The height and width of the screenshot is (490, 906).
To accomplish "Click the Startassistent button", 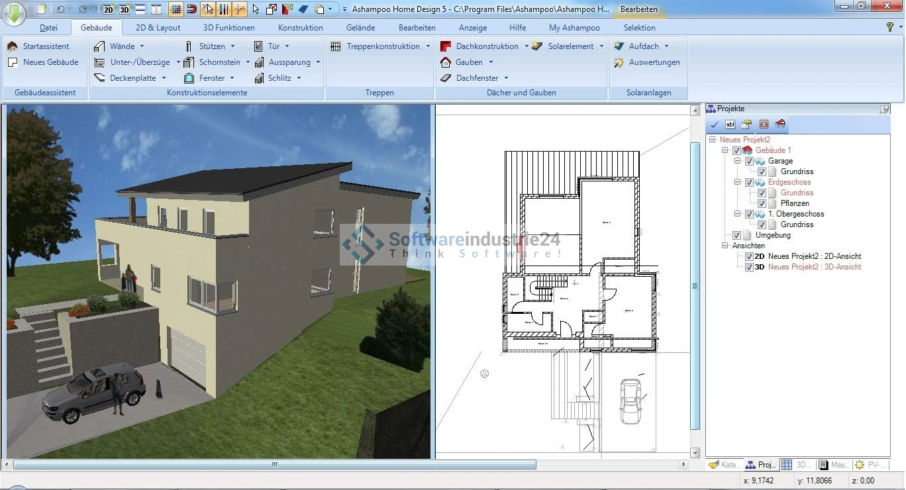I will 46,46.
